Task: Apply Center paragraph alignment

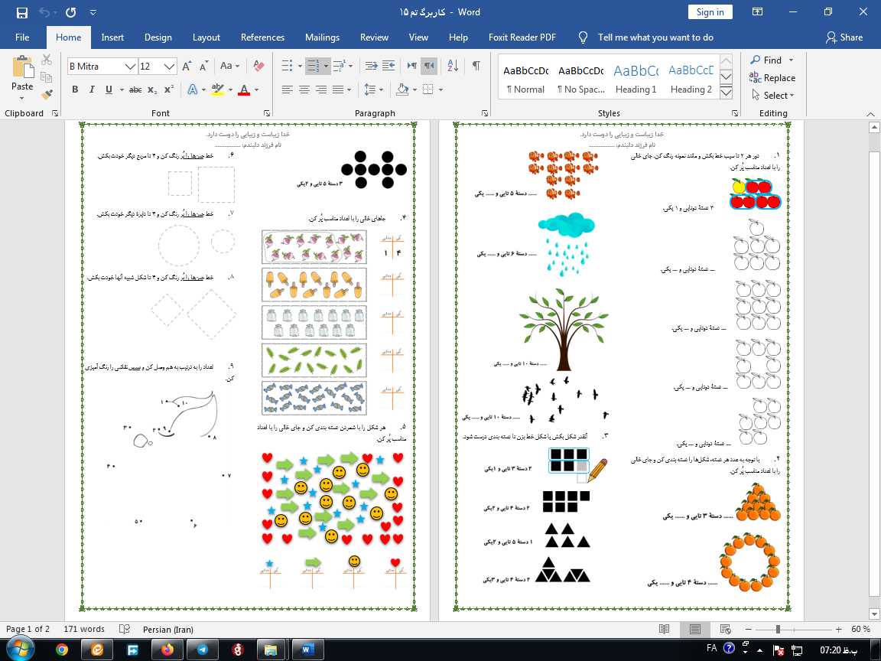Action: pos(304,90)
